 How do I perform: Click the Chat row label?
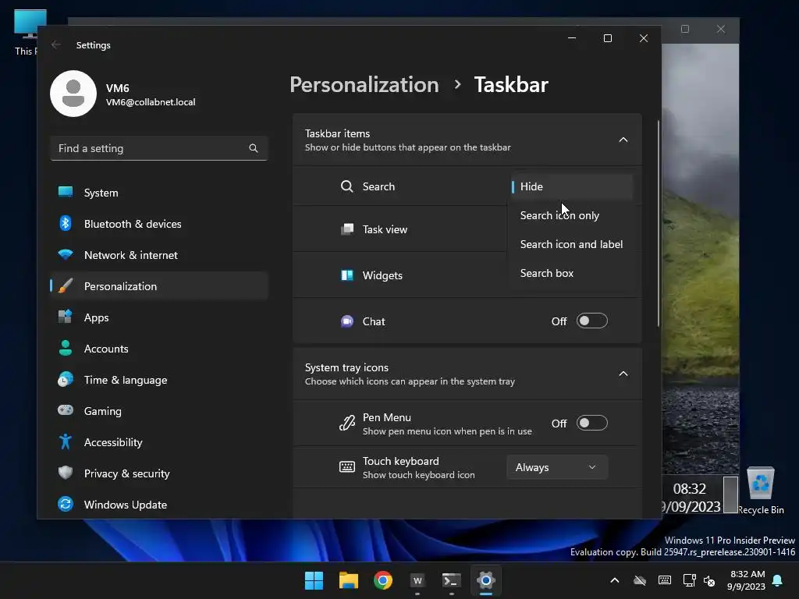(x=374, y=321)
